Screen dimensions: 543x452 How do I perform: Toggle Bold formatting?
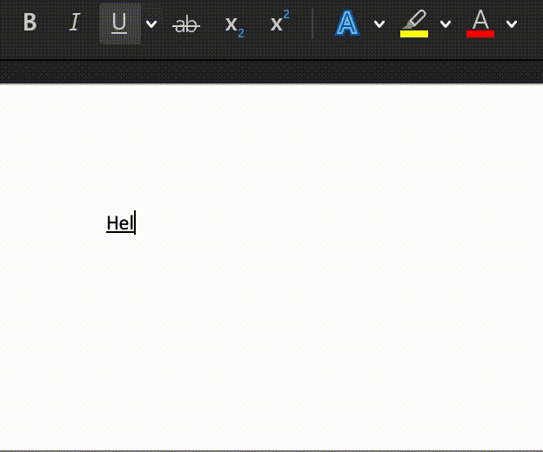coord(30,23)
